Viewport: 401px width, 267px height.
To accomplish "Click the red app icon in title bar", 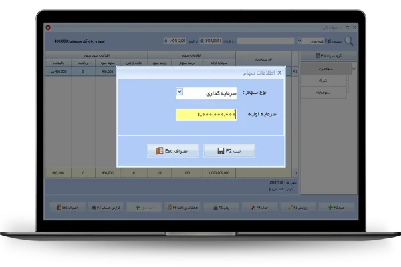I will 47,28.
